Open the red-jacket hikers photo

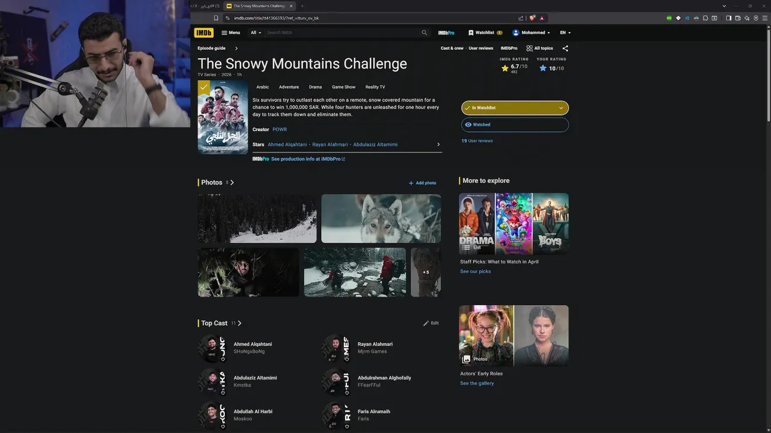[x=355, y=272]
